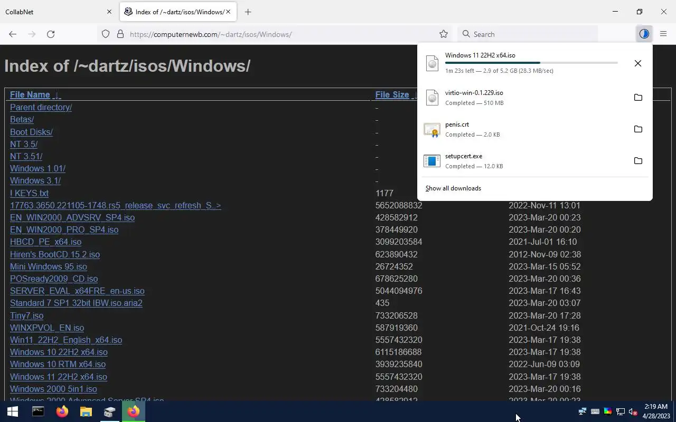Download SERVER_EVAL_x64FRE_en-us.iso
The image size is (676, 422).
click(x=77, y=291)
